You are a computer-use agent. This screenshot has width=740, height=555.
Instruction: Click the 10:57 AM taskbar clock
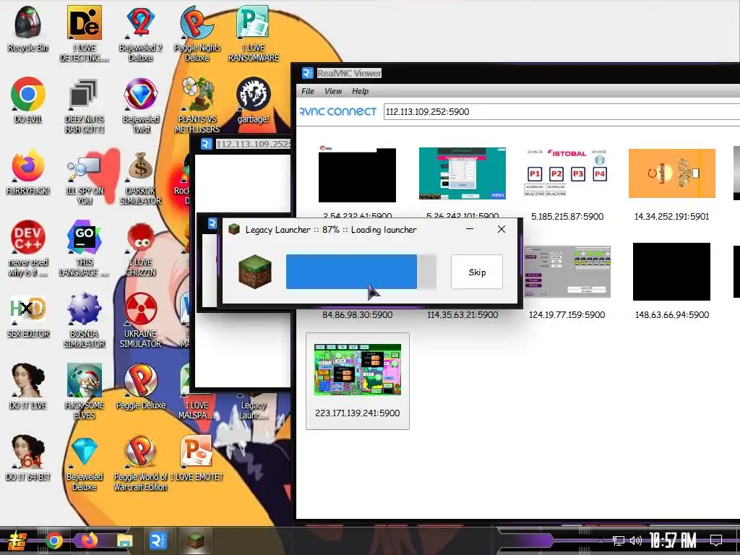tap(673, 541)
